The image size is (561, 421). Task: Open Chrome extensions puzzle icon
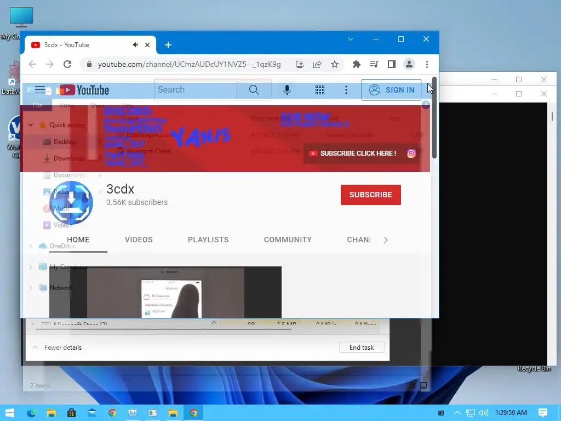[x=356, y=64]
